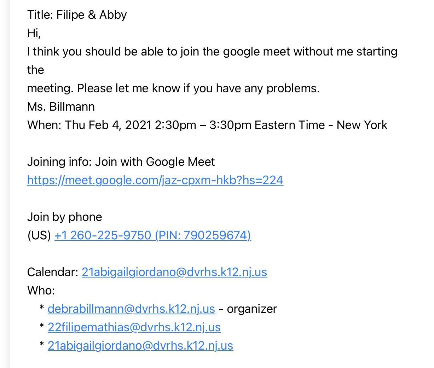Click the 'Hi,' greeting text
434x368 pixels.
tap(34, 33)
